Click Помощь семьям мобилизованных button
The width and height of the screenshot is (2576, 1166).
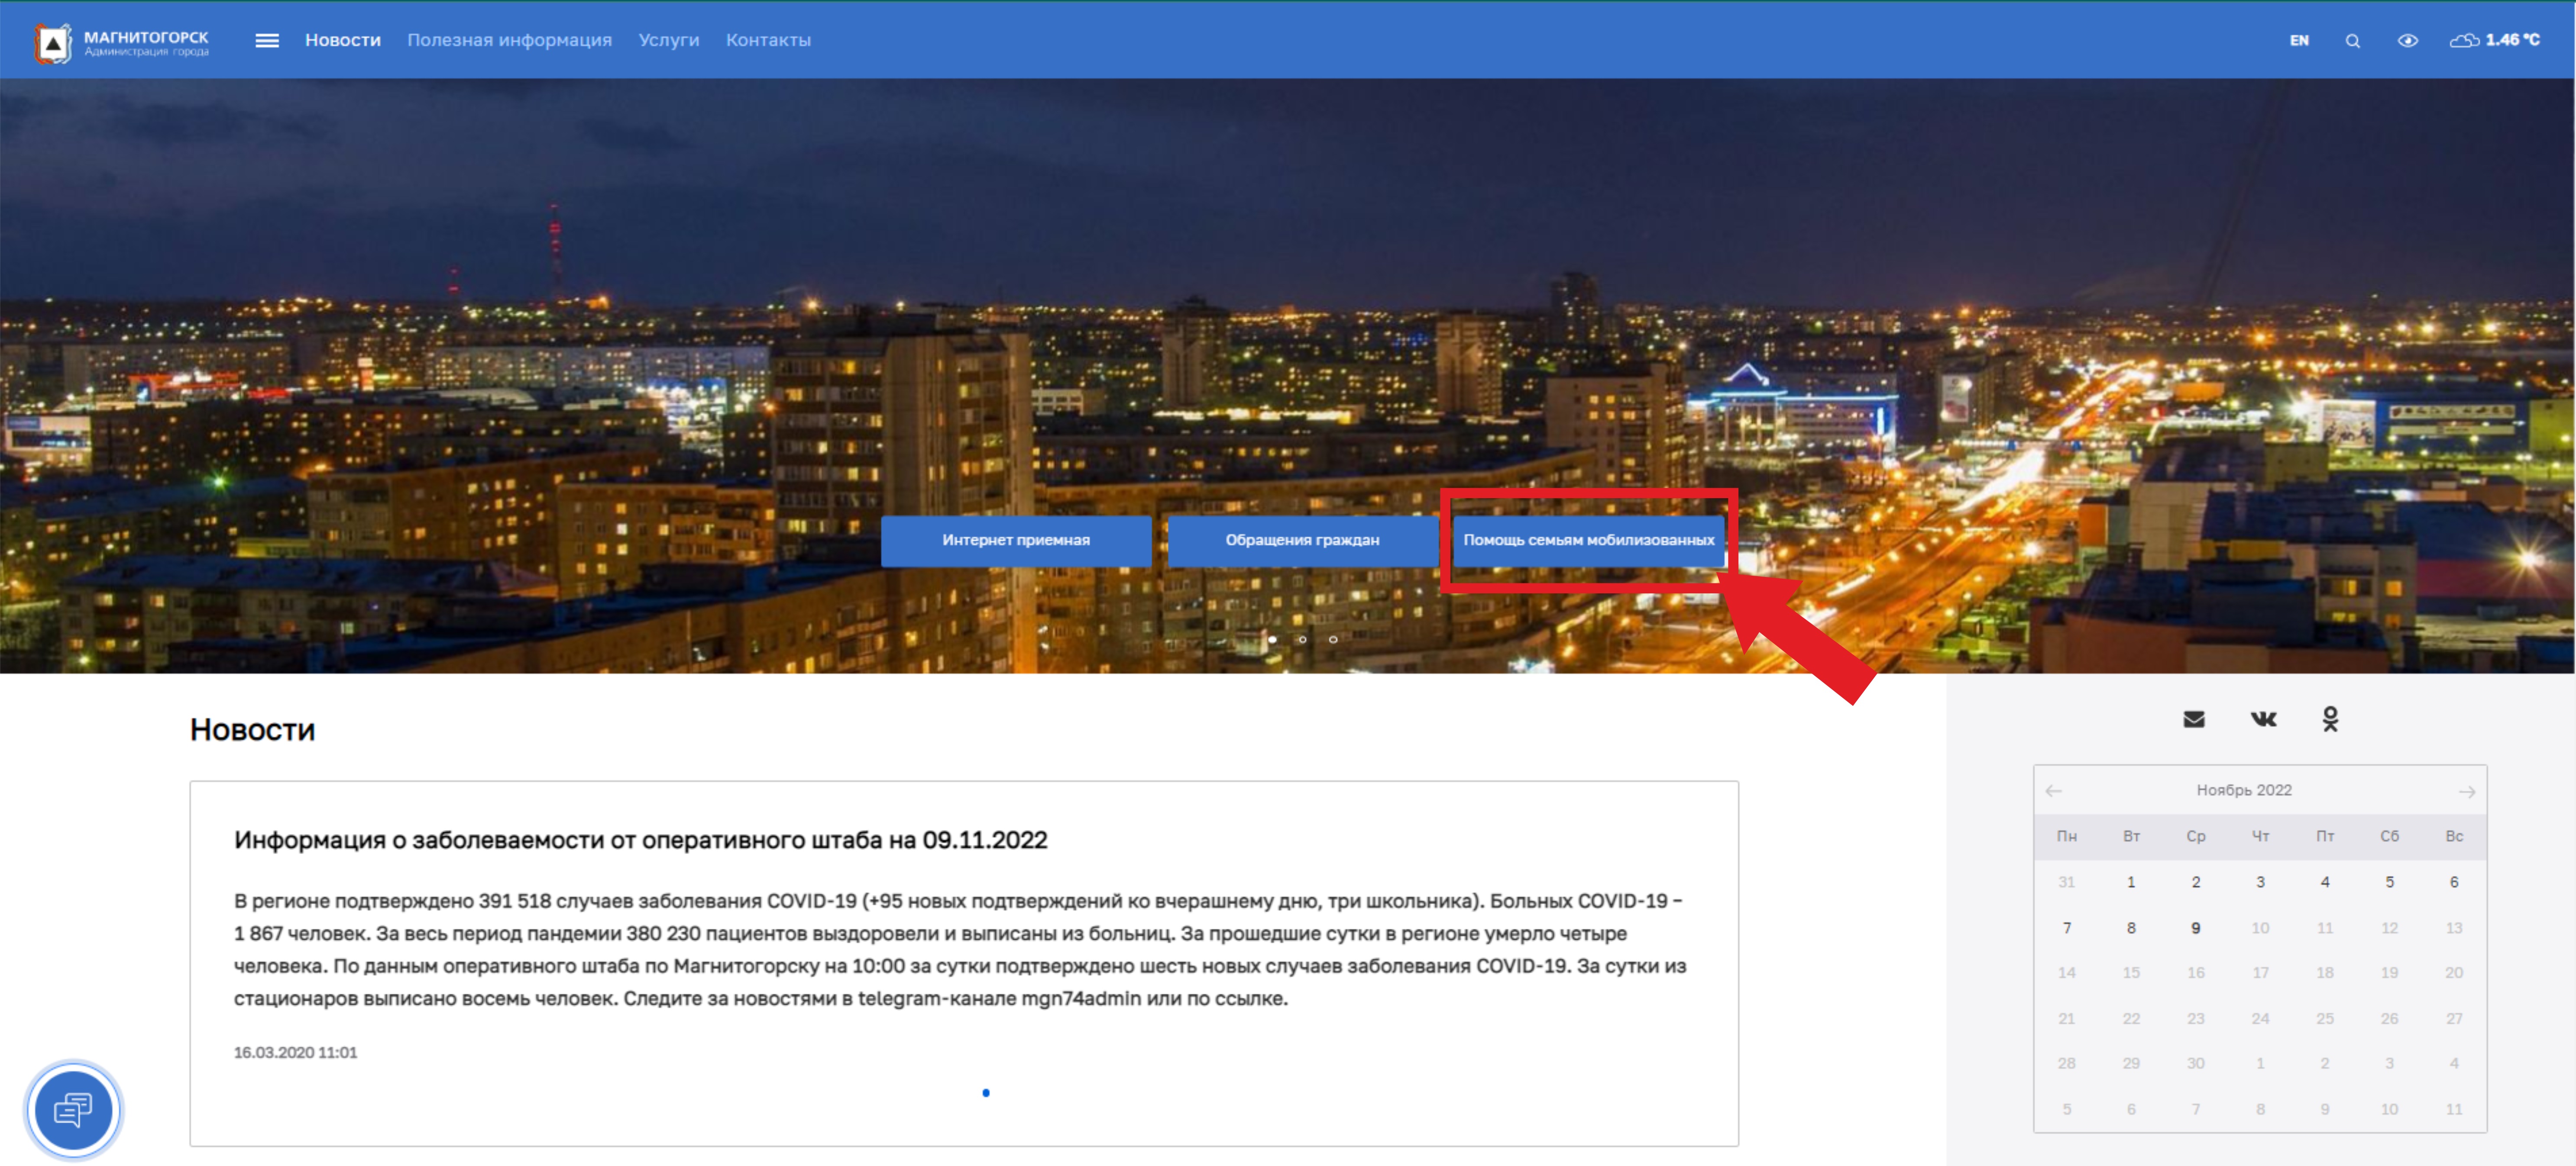click(1589, 541)
